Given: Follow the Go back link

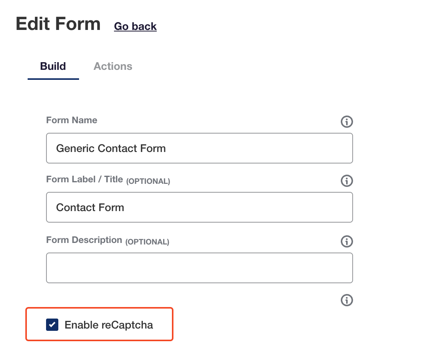Looking at the screenshot, I should [x=135, y=26].
